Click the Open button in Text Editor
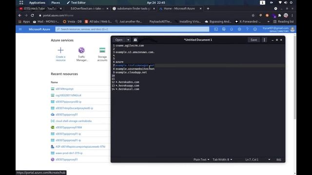Screen dimensions: 312x175 coord(119,40)
